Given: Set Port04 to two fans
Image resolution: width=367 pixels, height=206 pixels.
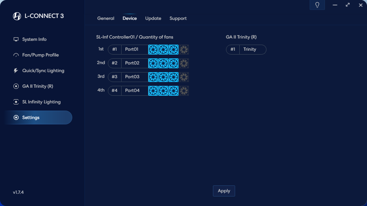Looking at the screenshot, I should [x=163, y=91].
